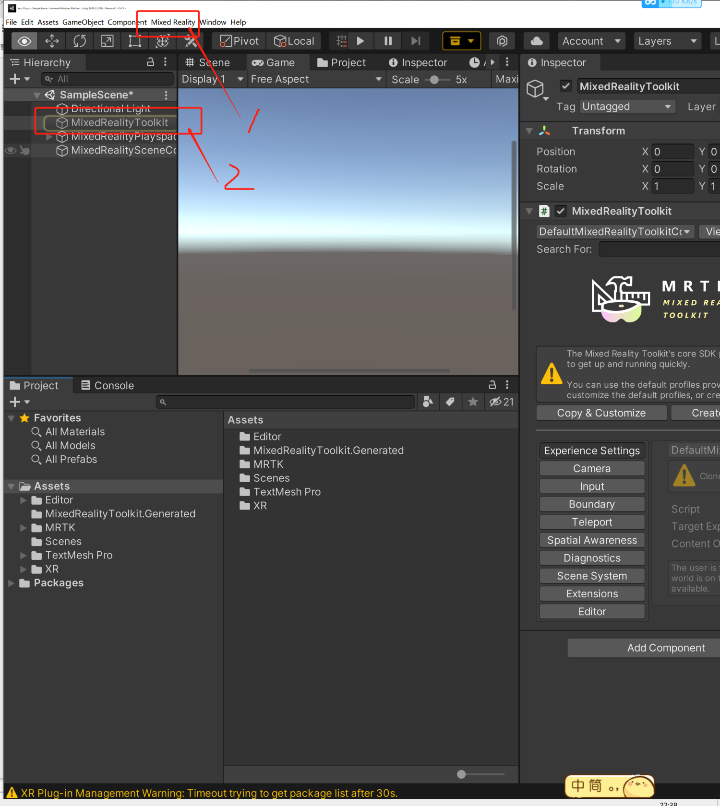Toggle favorites star in Project toolbar
720x806 pixels.
(473, 402)
